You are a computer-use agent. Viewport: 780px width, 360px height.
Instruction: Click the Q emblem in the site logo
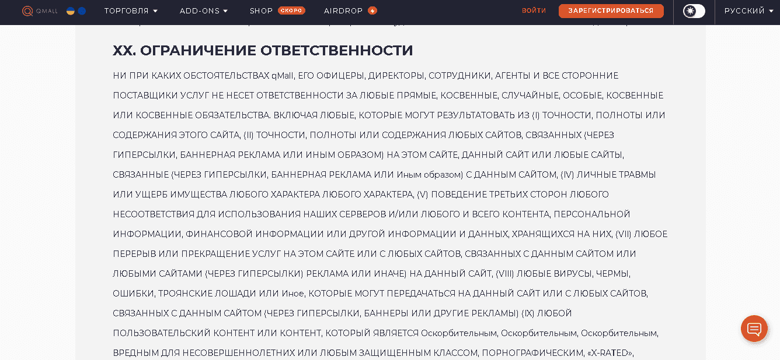coord(27,10)
